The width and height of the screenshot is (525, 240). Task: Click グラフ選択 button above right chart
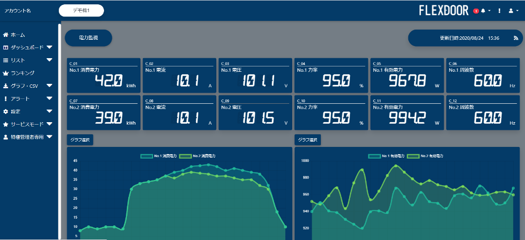click(308, 140)
